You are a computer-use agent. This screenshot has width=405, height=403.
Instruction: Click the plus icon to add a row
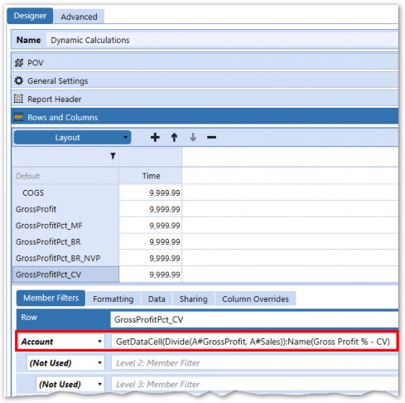(x=155, y=137)
